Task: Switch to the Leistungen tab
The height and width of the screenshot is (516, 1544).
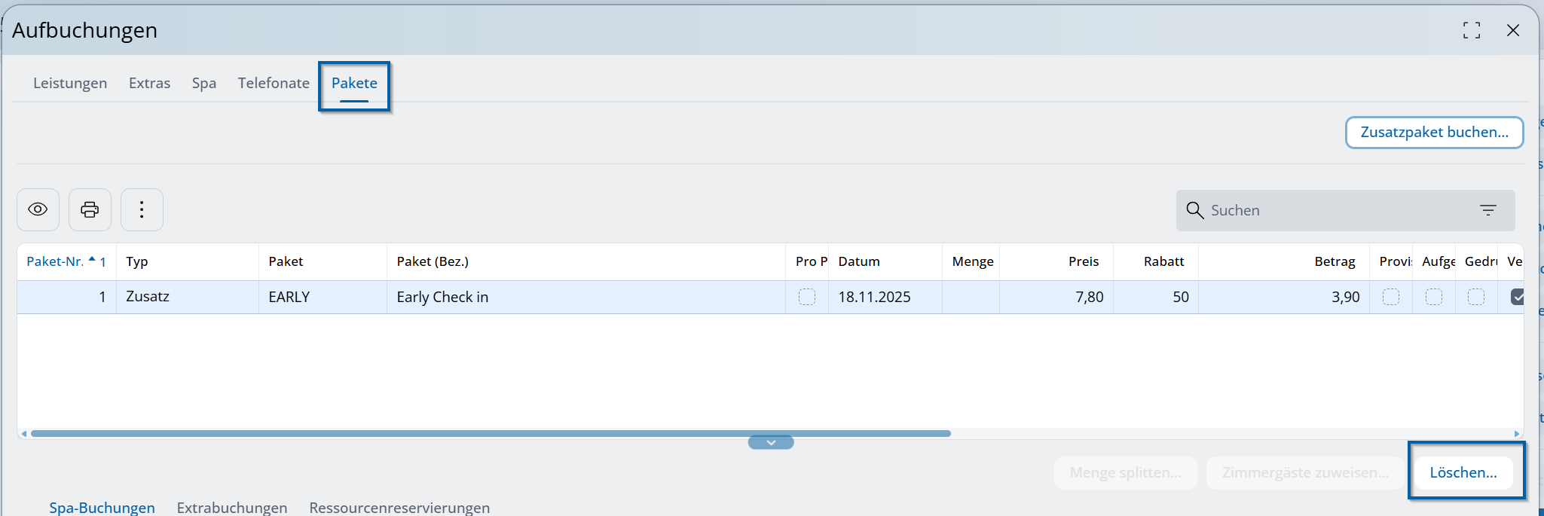Action: 70,83
